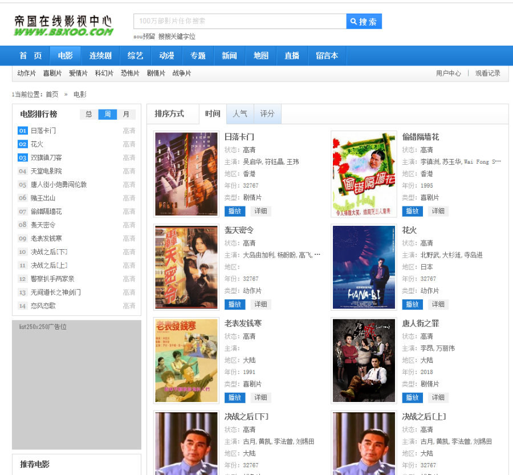Click the 决战之后[上] poster thumbnail
The width and height of the screenshot is (513, 475).
click(x=364, y=443)
